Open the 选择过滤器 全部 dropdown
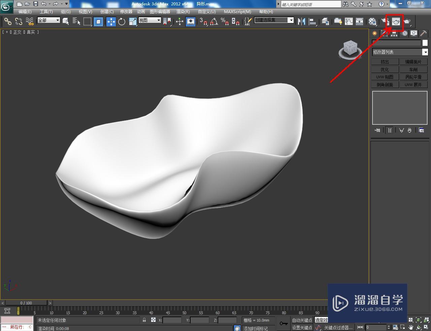 coord(48,20)
